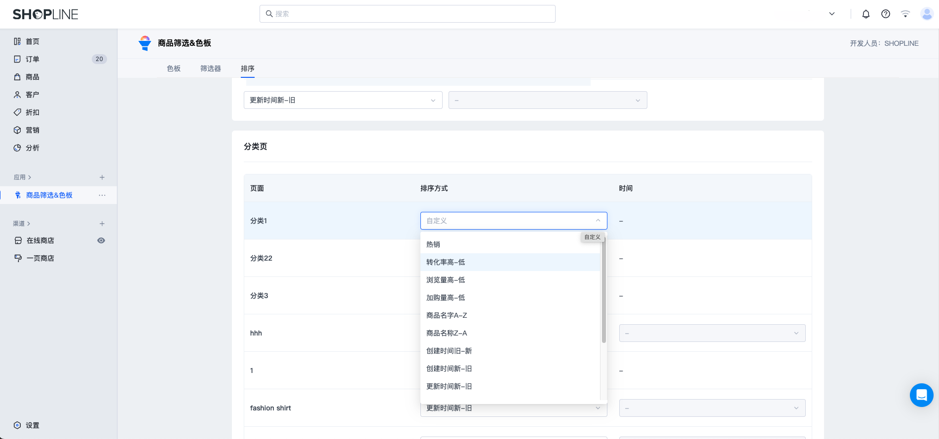The height and width of the screenshot is (439, 939).
Task: Open 订单 in the sidebar
Action: click(x=33, y=59)
